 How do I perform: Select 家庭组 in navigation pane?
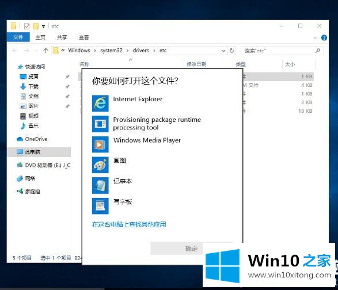[x=32, y=192]
